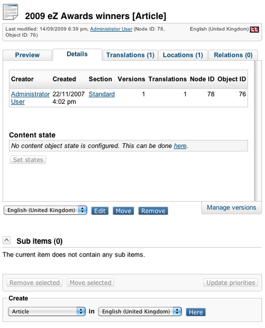Click the Remove button
This screenshot has width=265, height=328.
click(153, 211)
